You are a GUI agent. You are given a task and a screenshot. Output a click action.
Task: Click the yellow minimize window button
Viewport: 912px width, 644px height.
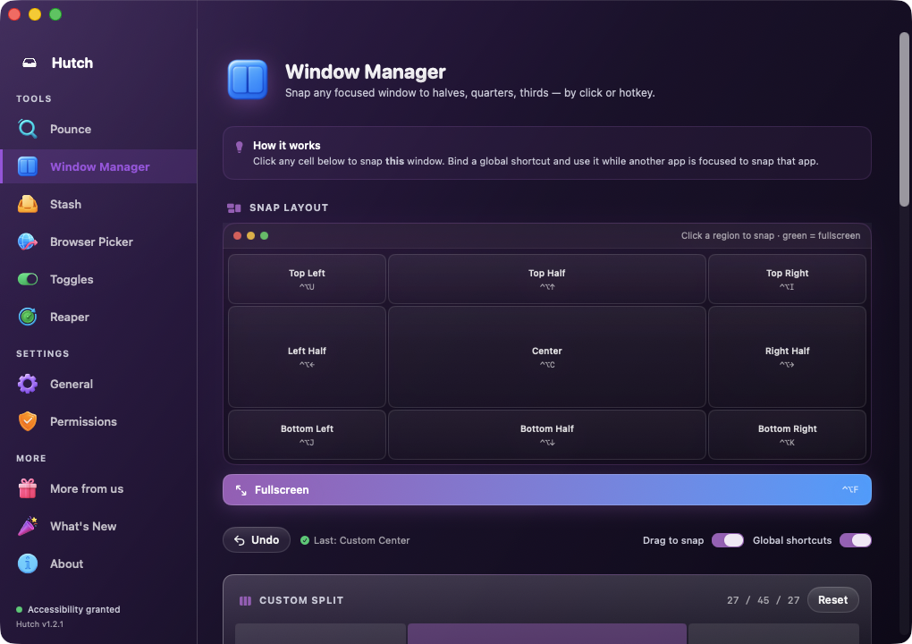35,14
